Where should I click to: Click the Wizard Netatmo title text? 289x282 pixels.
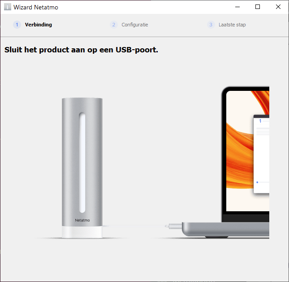pyautogui.click(x=36, y=7)
